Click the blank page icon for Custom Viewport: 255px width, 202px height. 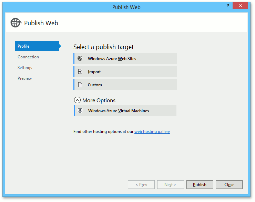[x=80, y=85]
